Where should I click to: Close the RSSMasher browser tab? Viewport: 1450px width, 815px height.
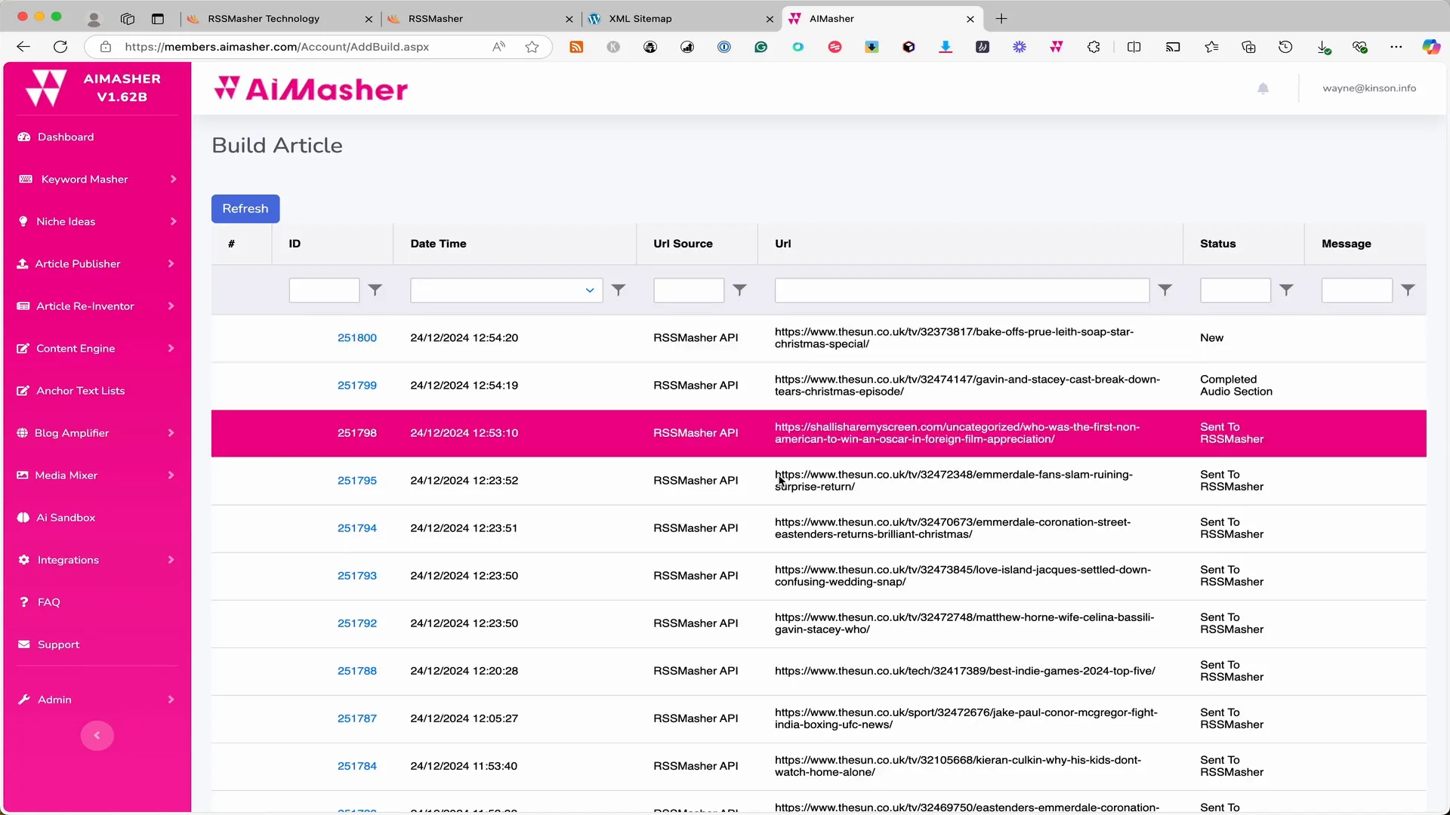pos(569,19)
